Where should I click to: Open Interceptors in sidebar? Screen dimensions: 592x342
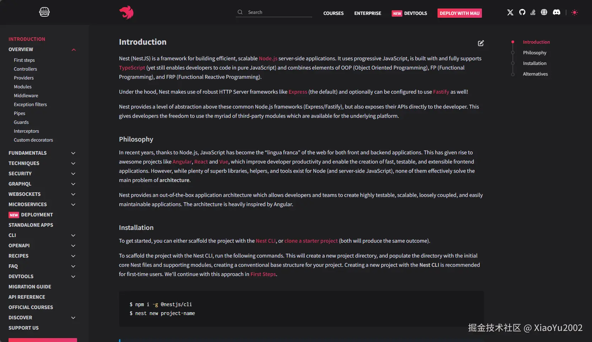point(26,131)
